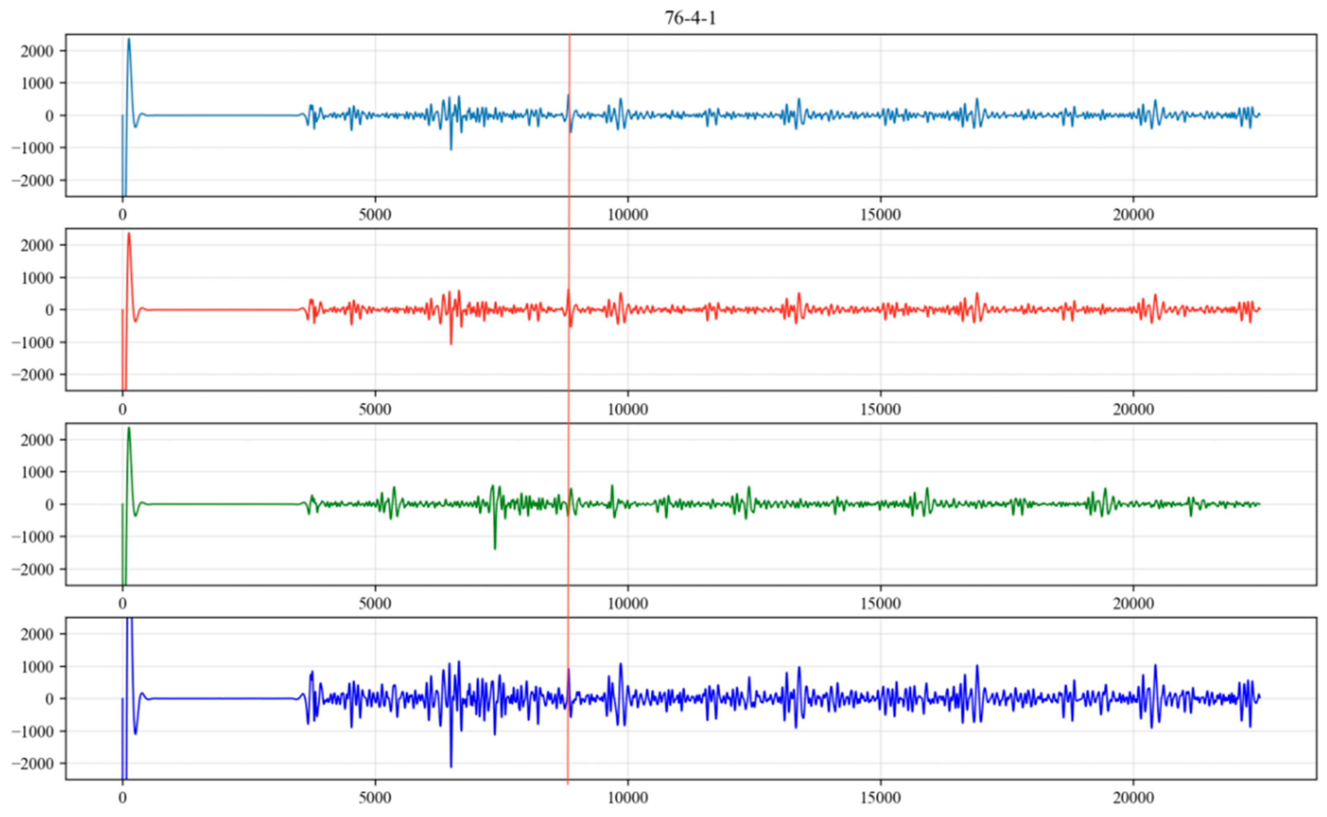Click y-axis label −1000 of the red plot
1327x817 pixels.
click(32, 342)
